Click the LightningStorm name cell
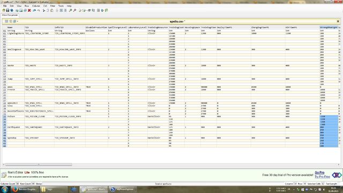This screenshot has width=343, height=193. [x=16, y=33]
